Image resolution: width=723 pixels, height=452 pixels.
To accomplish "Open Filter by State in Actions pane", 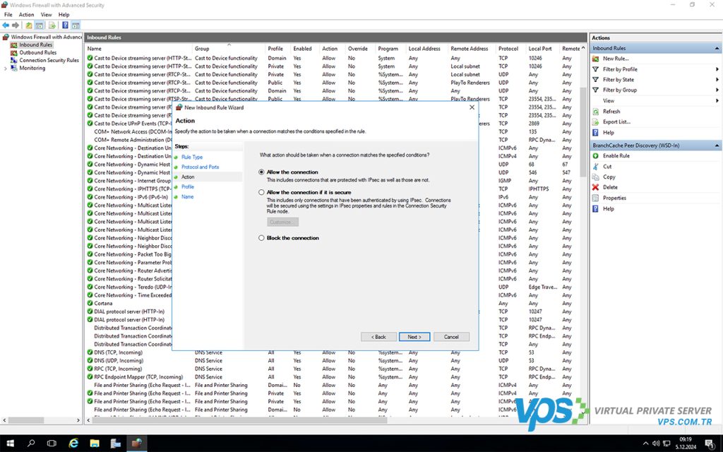I will (619, 80).
